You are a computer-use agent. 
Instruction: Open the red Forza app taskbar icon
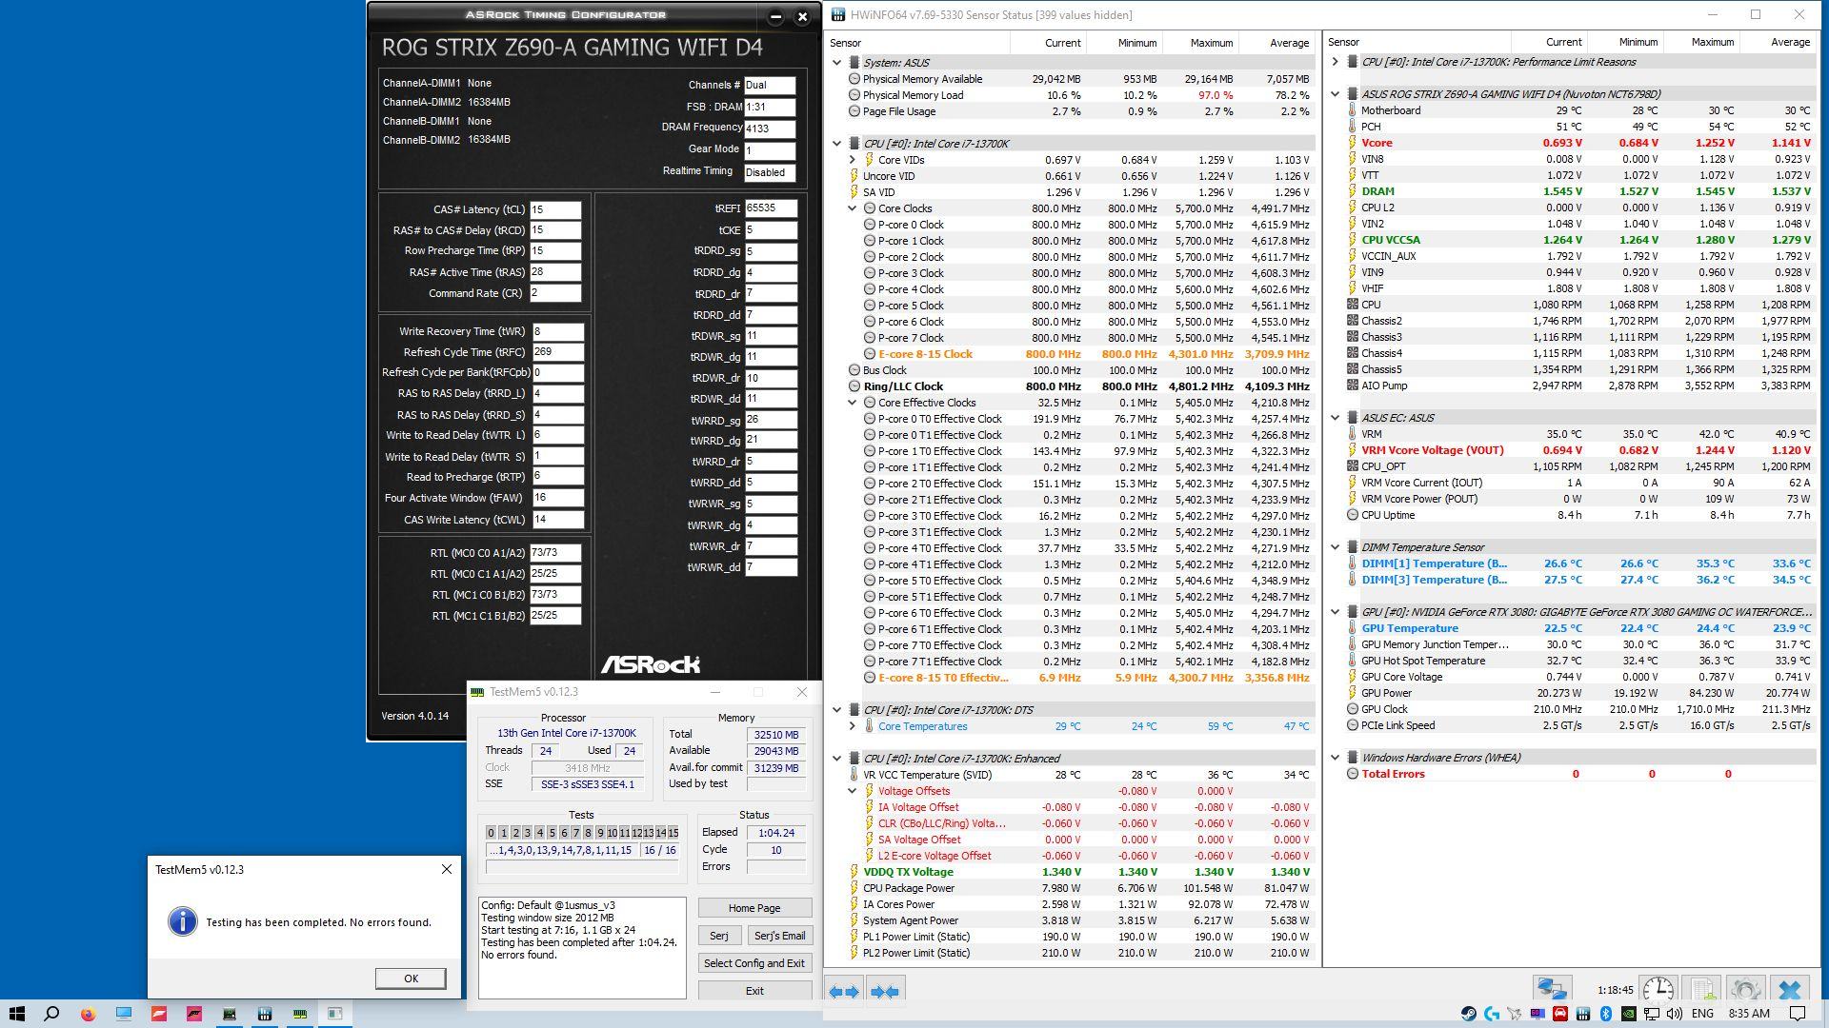click(x=159, y=1014)
